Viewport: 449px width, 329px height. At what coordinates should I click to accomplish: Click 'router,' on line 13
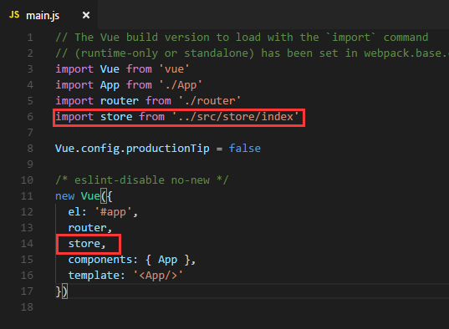click(90, 228)
